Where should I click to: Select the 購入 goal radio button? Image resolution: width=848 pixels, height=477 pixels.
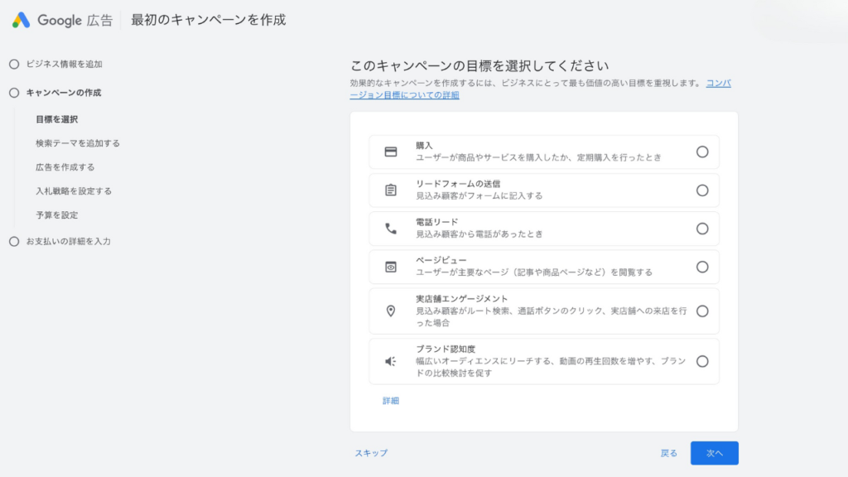[x=702, y=151]
